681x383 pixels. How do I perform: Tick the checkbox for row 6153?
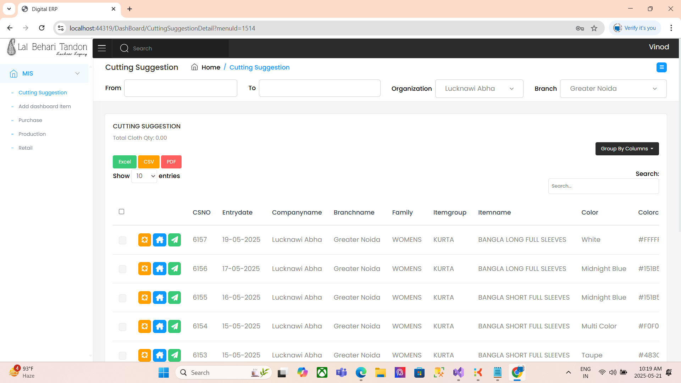[x=122, y=355]
